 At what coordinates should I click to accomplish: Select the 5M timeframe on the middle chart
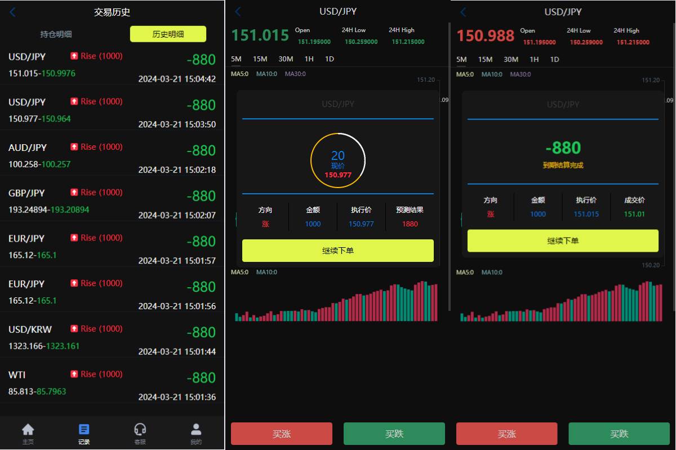click(236, 59)
